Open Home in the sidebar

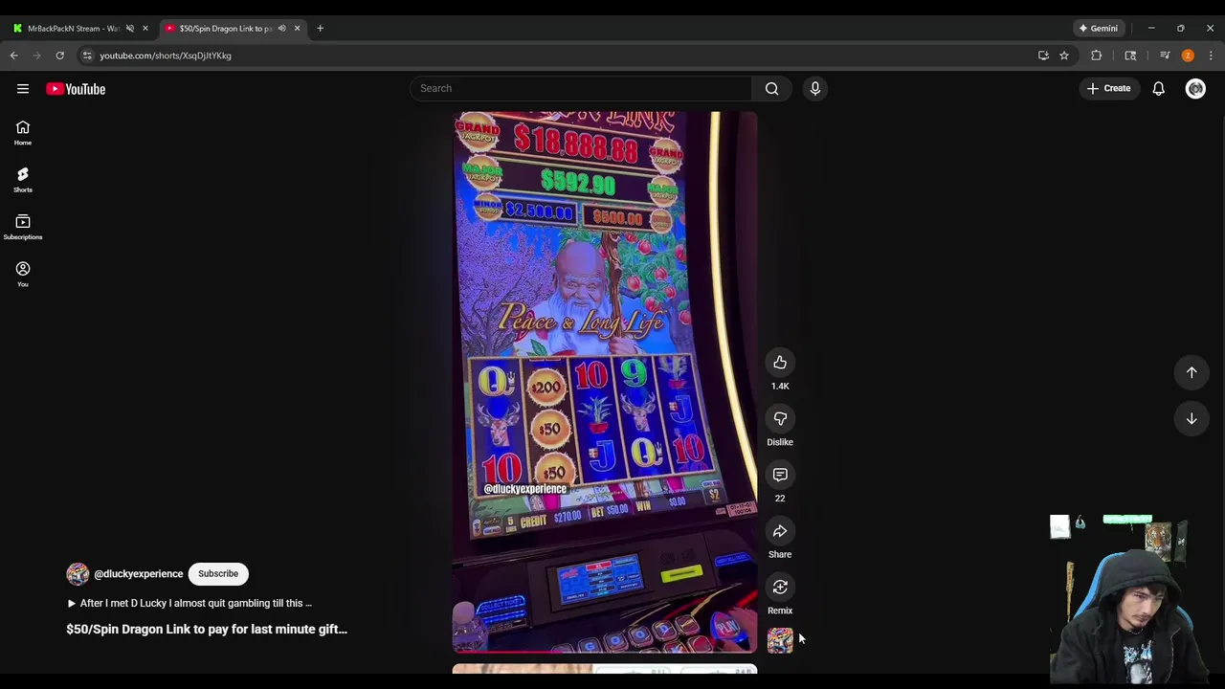pyautogui.click(x=23, y=133)
